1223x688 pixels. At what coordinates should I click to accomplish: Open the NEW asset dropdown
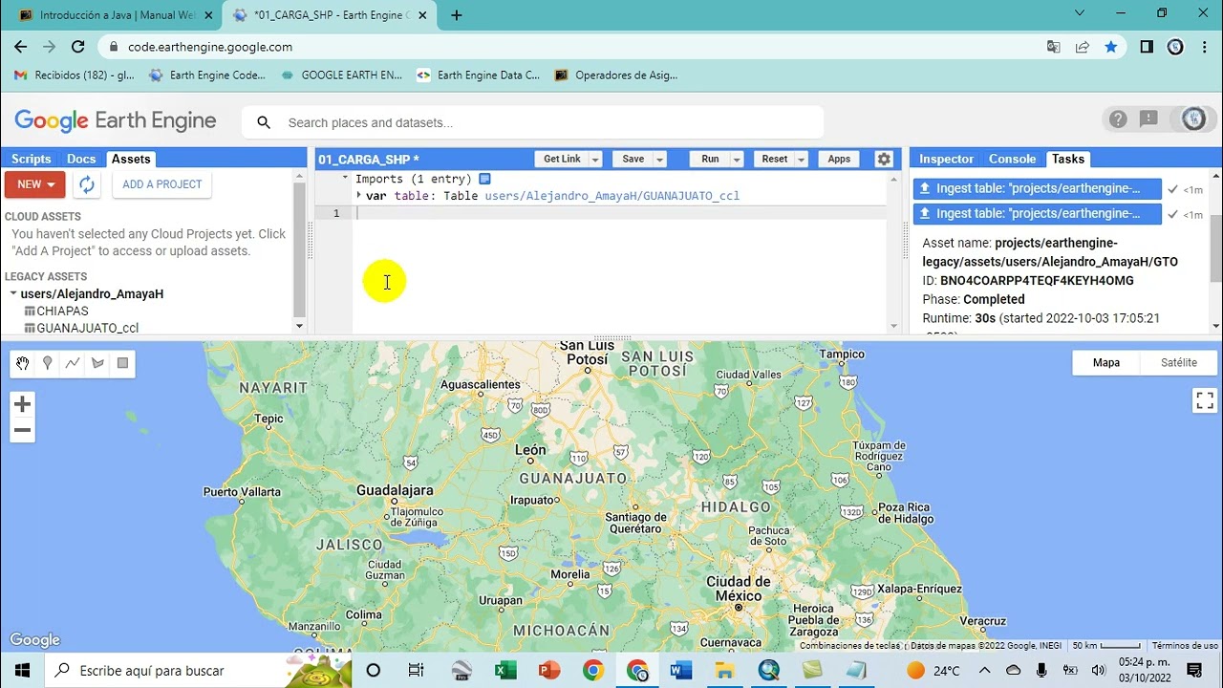point(35,184)
